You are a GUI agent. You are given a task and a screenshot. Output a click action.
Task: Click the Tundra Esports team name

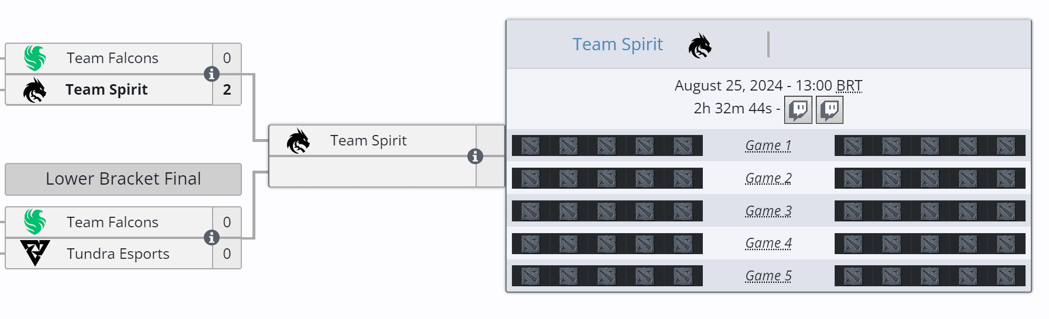[x=118, y=254]
